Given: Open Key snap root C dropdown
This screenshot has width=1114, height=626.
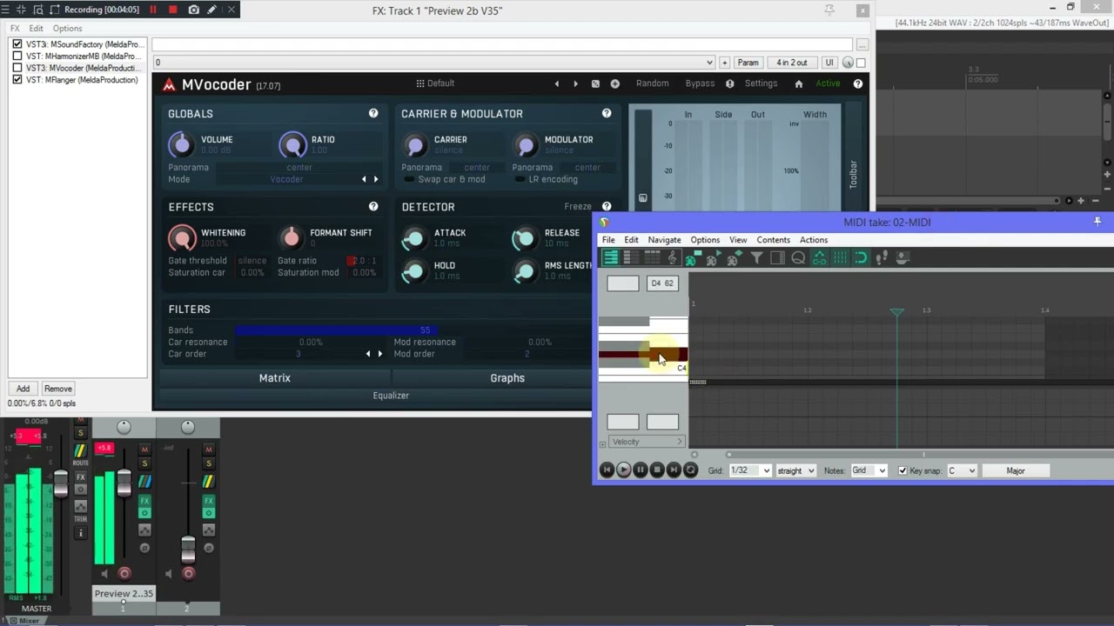Looking at the screenshot, I should pos(962,470).
